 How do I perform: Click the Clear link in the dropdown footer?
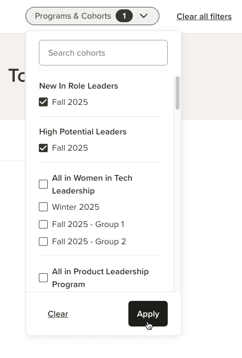58,314
